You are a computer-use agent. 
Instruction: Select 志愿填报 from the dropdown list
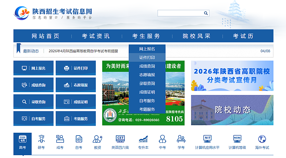(x=147, y=75)
